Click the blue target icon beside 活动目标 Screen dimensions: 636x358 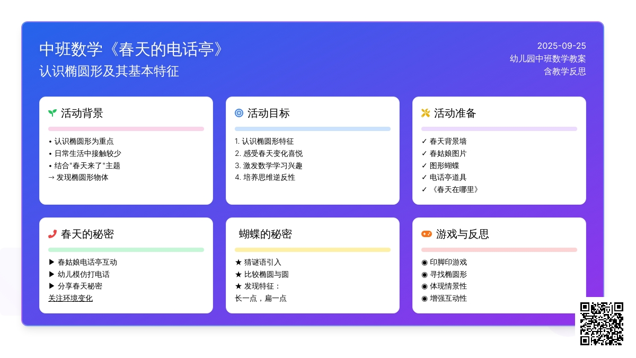coord(239,113)
